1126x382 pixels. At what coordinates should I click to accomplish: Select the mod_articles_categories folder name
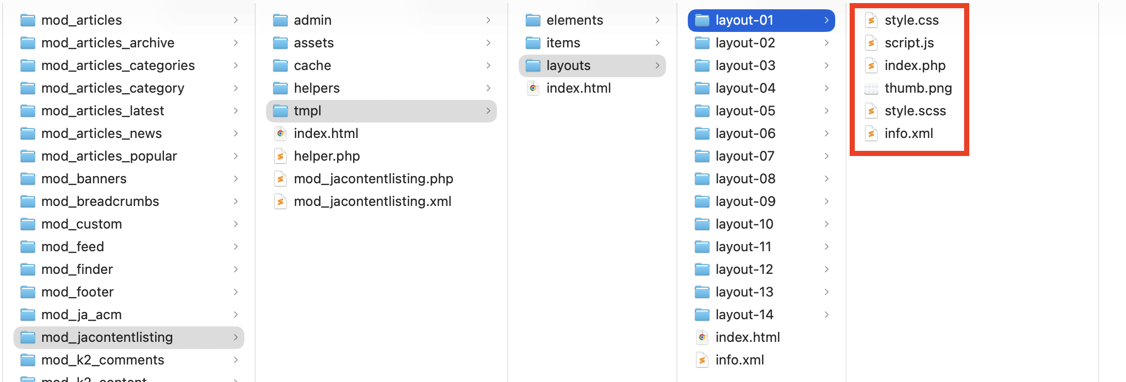click(118, 65)
